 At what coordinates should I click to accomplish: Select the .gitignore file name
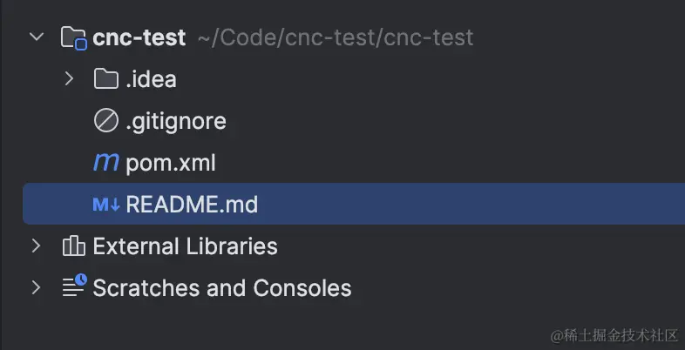pyautogui.click(x=176, y=121)
